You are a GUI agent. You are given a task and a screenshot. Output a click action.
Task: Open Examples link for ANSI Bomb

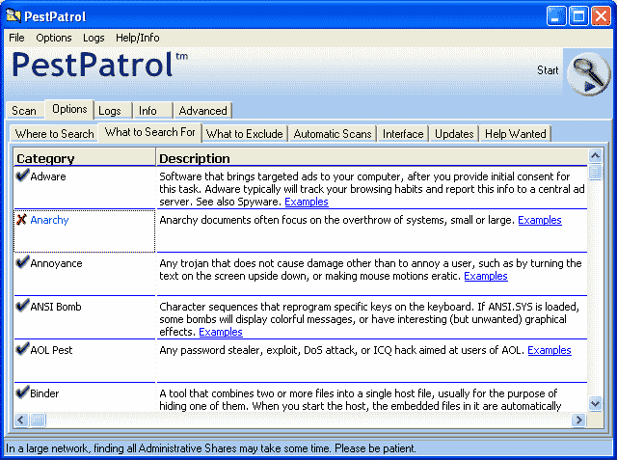pos(221,332)
